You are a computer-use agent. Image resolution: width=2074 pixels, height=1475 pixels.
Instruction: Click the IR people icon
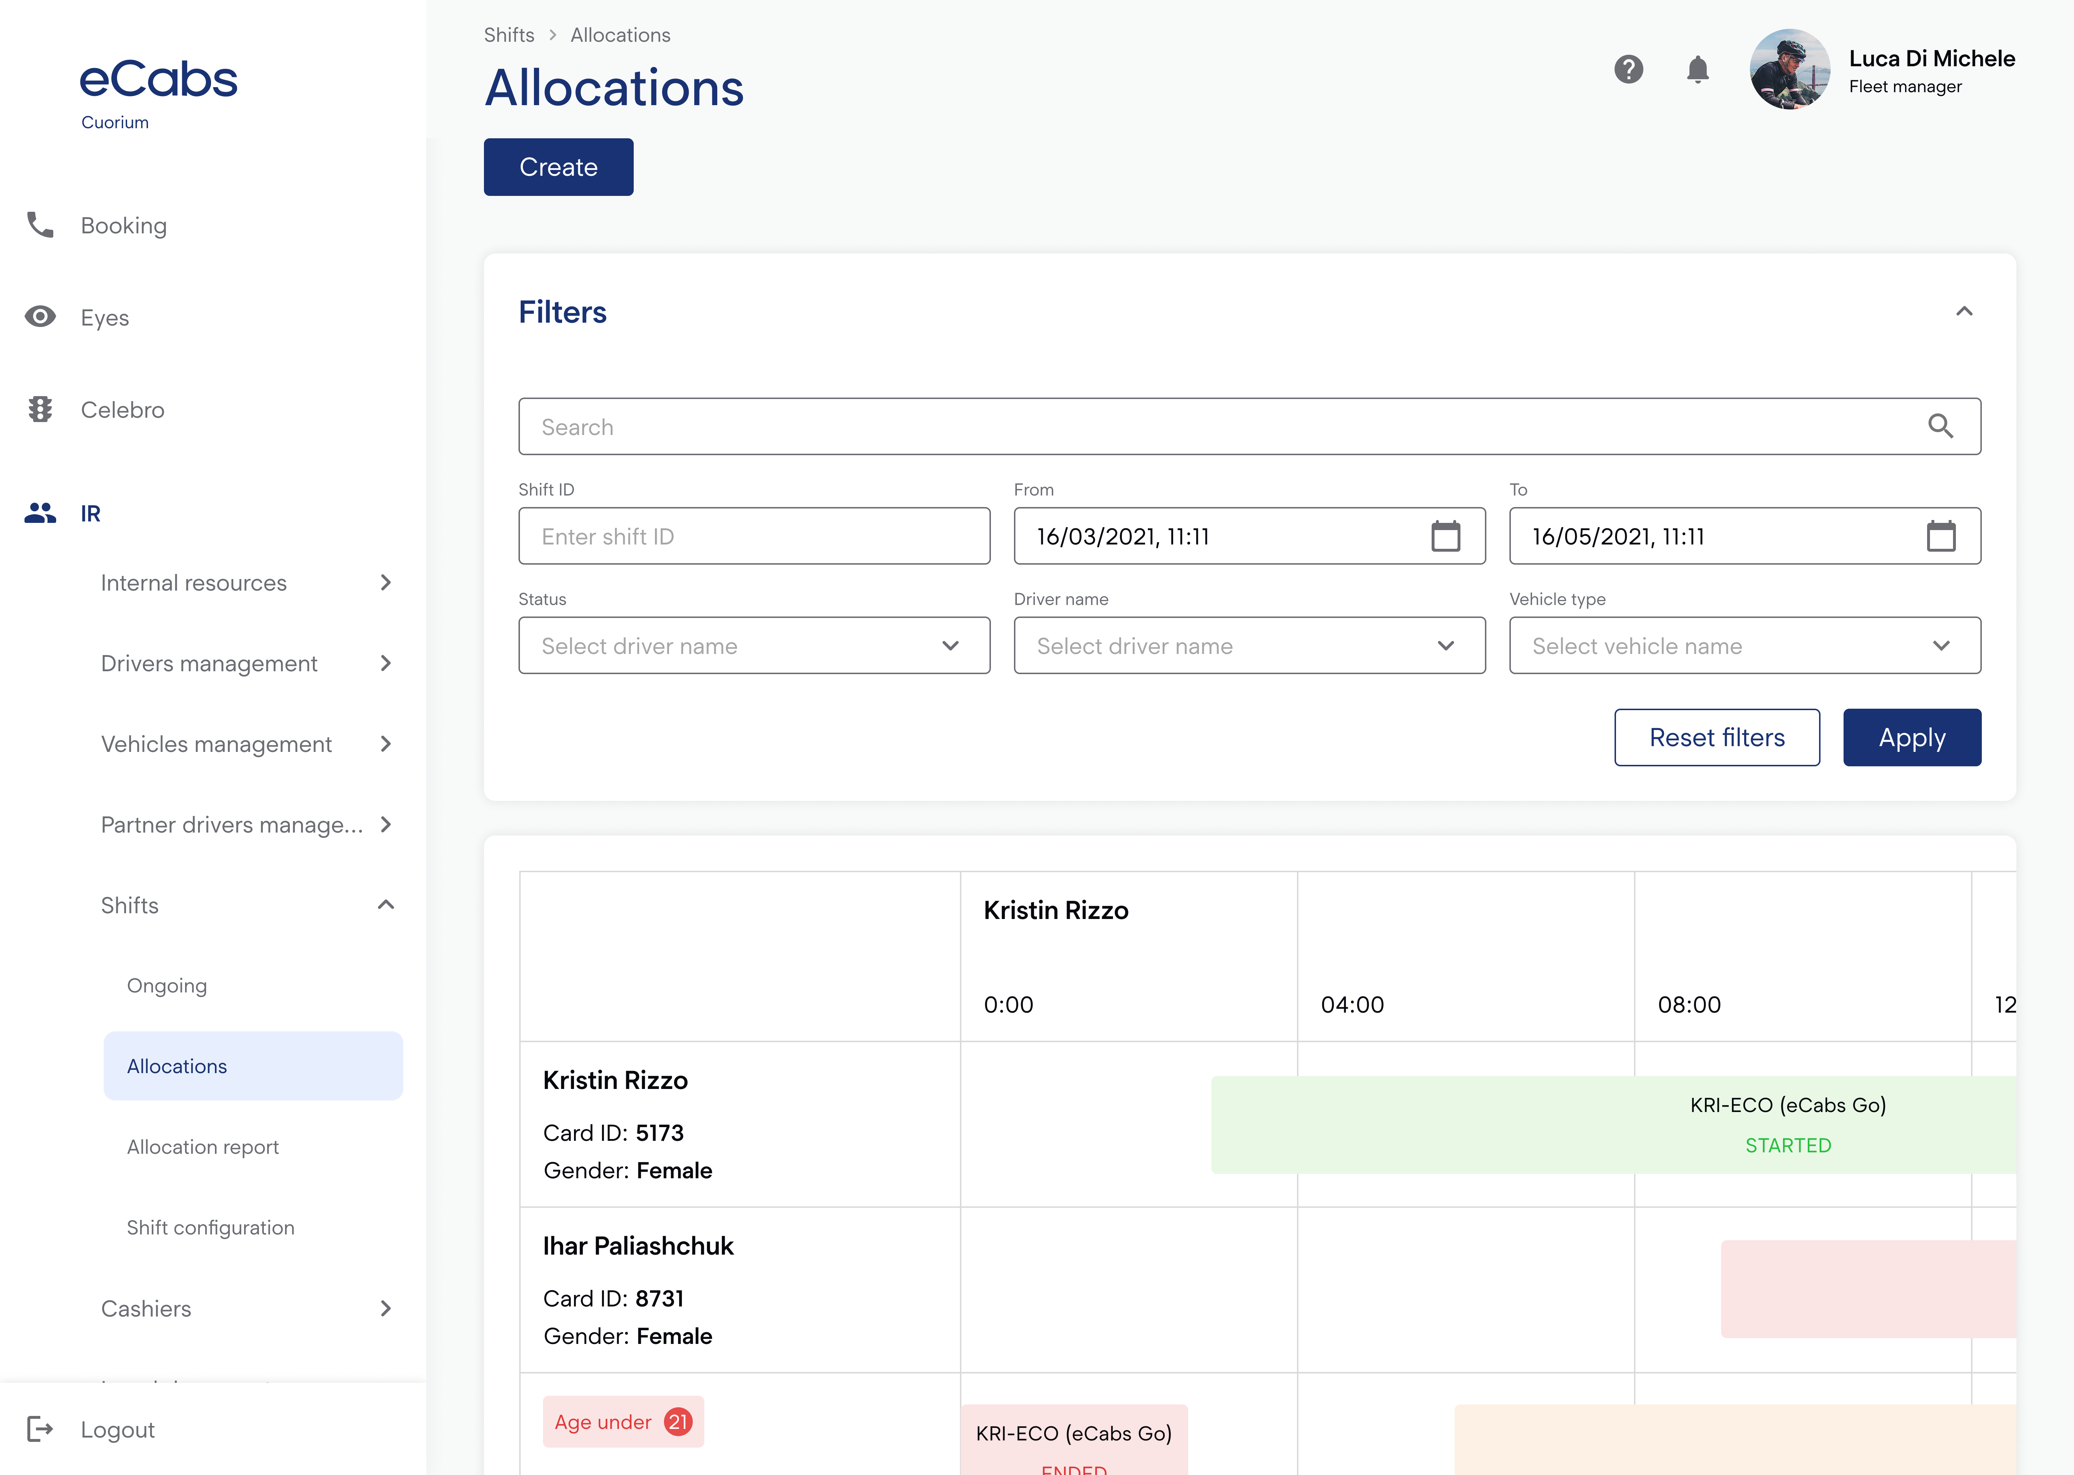coord(40,513)
